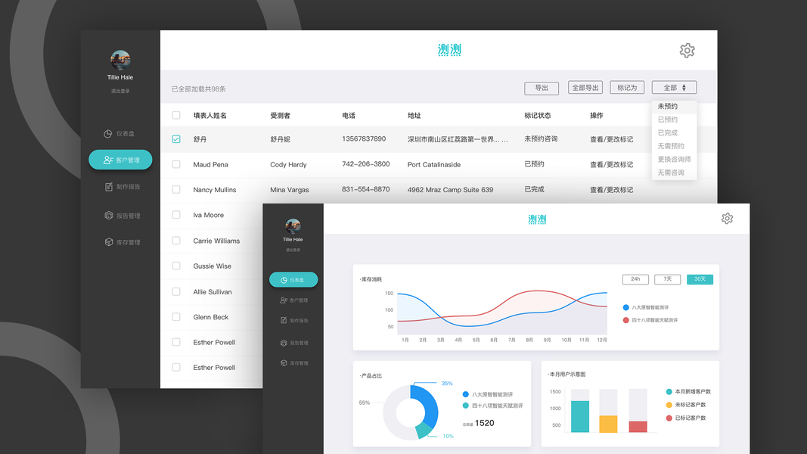Click 查看/更改标记 link in Nancy Mullins row
Image resolution: width=807 pixels, height=454 pixels.
tap(611, 190)
